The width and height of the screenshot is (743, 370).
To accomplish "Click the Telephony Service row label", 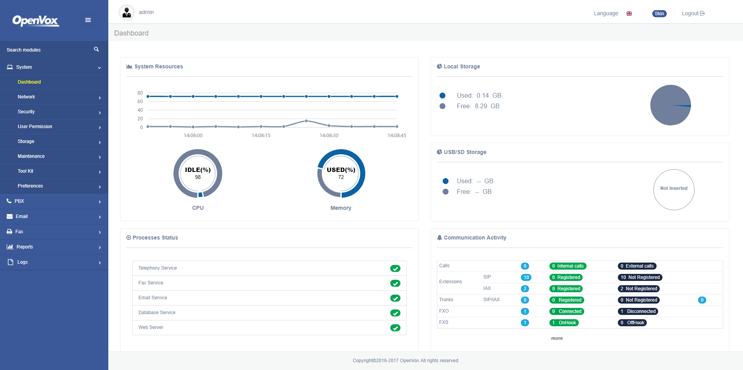I will [x=158, y=268].
